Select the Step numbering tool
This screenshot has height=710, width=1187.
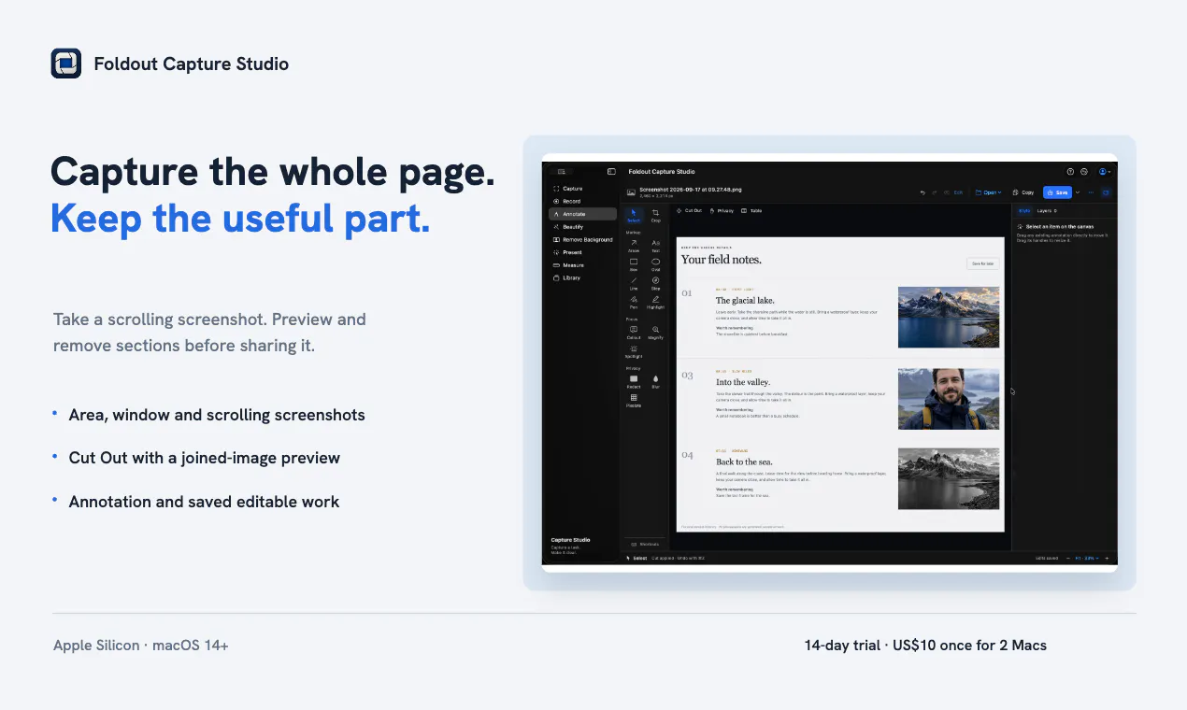(655, 283)
